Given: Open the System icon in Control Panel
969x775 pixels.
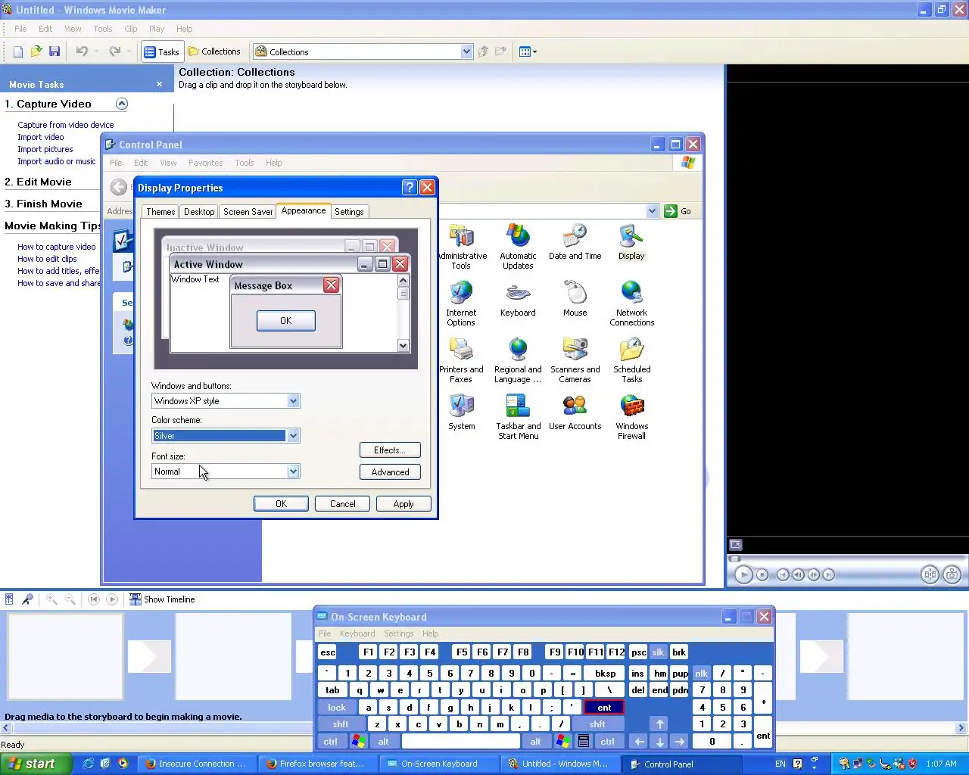Looking at the screenshot, I should tap(461, 412).
